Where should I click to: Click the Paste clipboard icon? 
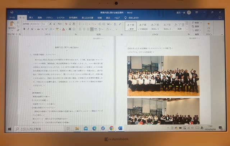tap(12, 24)
